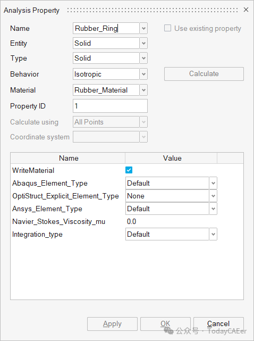Select the WriteMaterial row label
The width and height of the screenshot is (254, 341).
pos(33,170)
